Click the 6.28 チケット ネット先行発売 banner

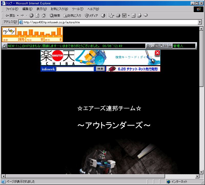point(133,69)
